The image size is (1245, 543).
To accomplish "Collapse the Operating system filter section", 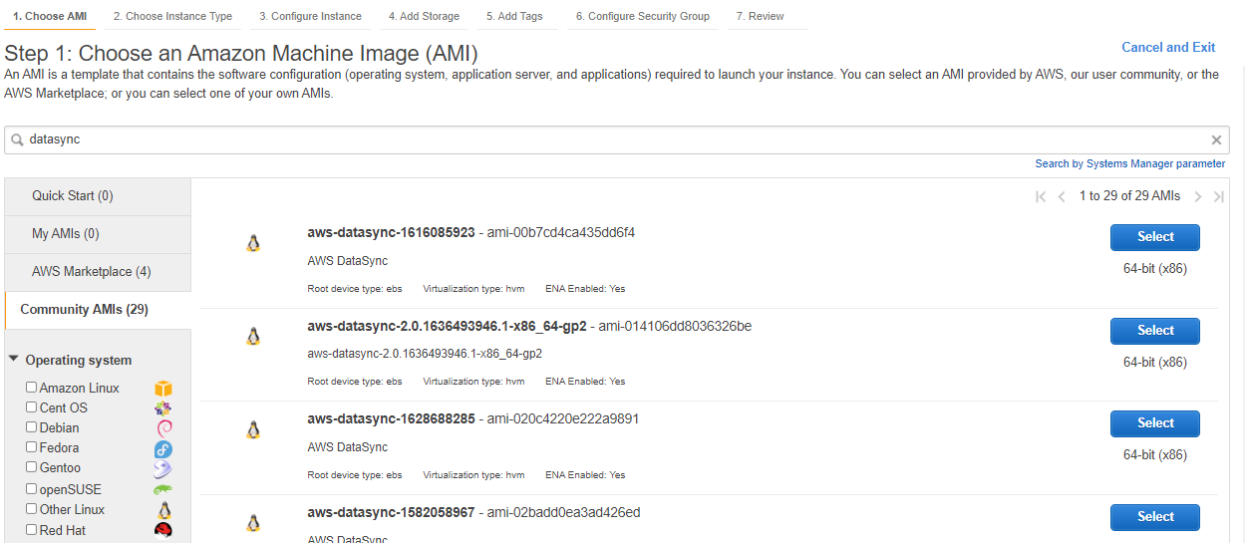I will (x=14, y=360).
